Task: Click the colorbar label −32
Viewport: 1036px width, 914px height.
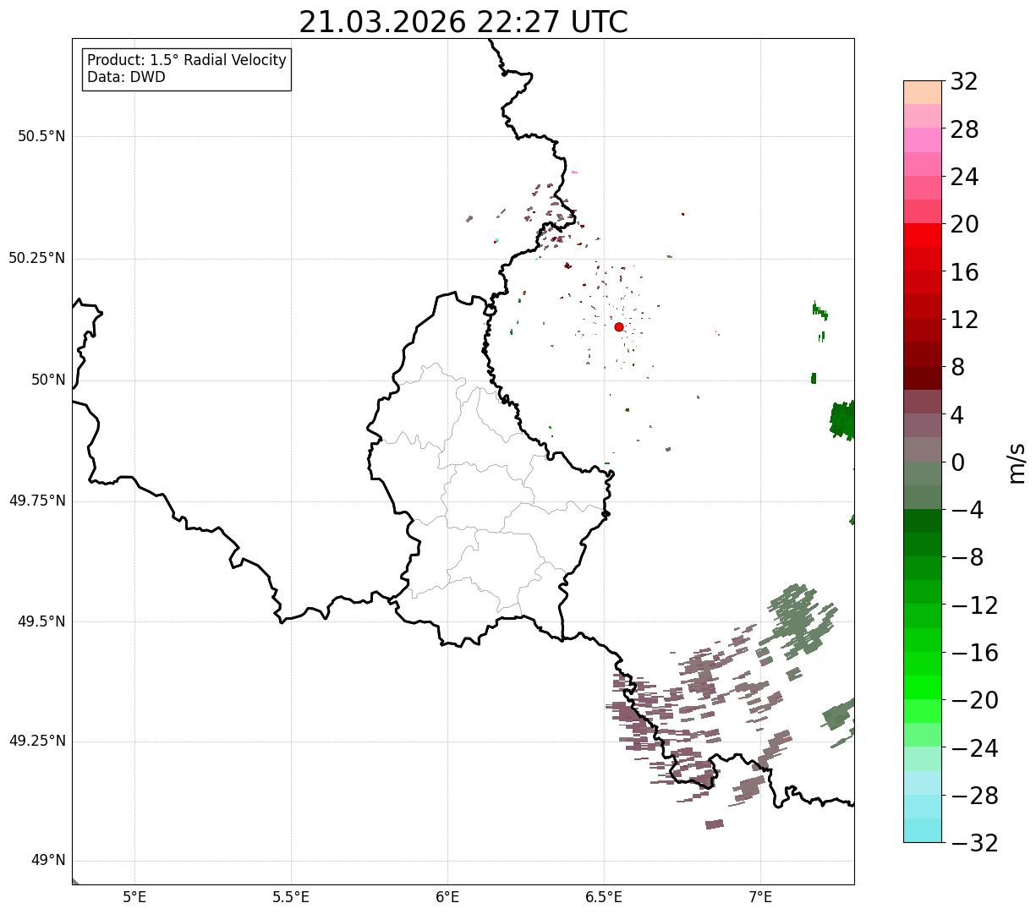Action: click(974, 843)
